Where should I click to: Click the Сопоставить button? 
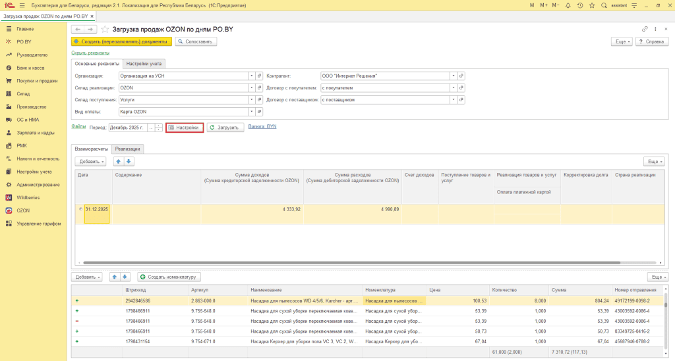pos(196,41)
